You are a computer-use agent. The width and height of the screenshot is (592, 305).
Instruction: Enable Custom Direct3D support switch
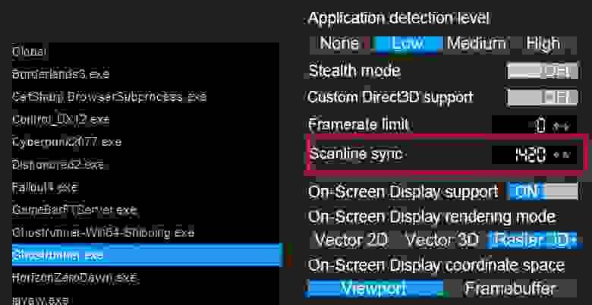point(542,97)
